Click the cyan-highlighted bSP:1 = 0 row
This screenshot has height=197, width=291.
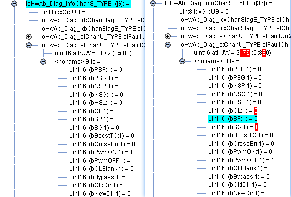(x=233, y=119)
